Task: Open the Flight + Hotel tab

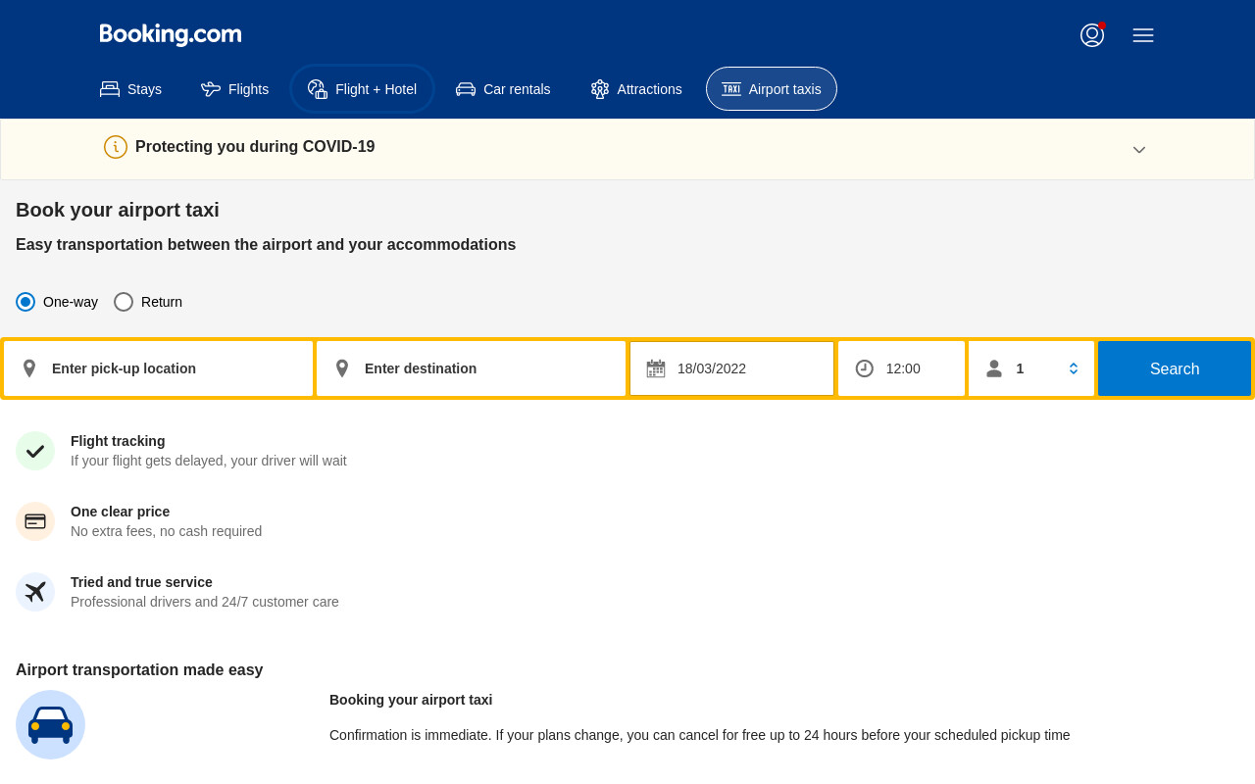Action: click(363, 89)
